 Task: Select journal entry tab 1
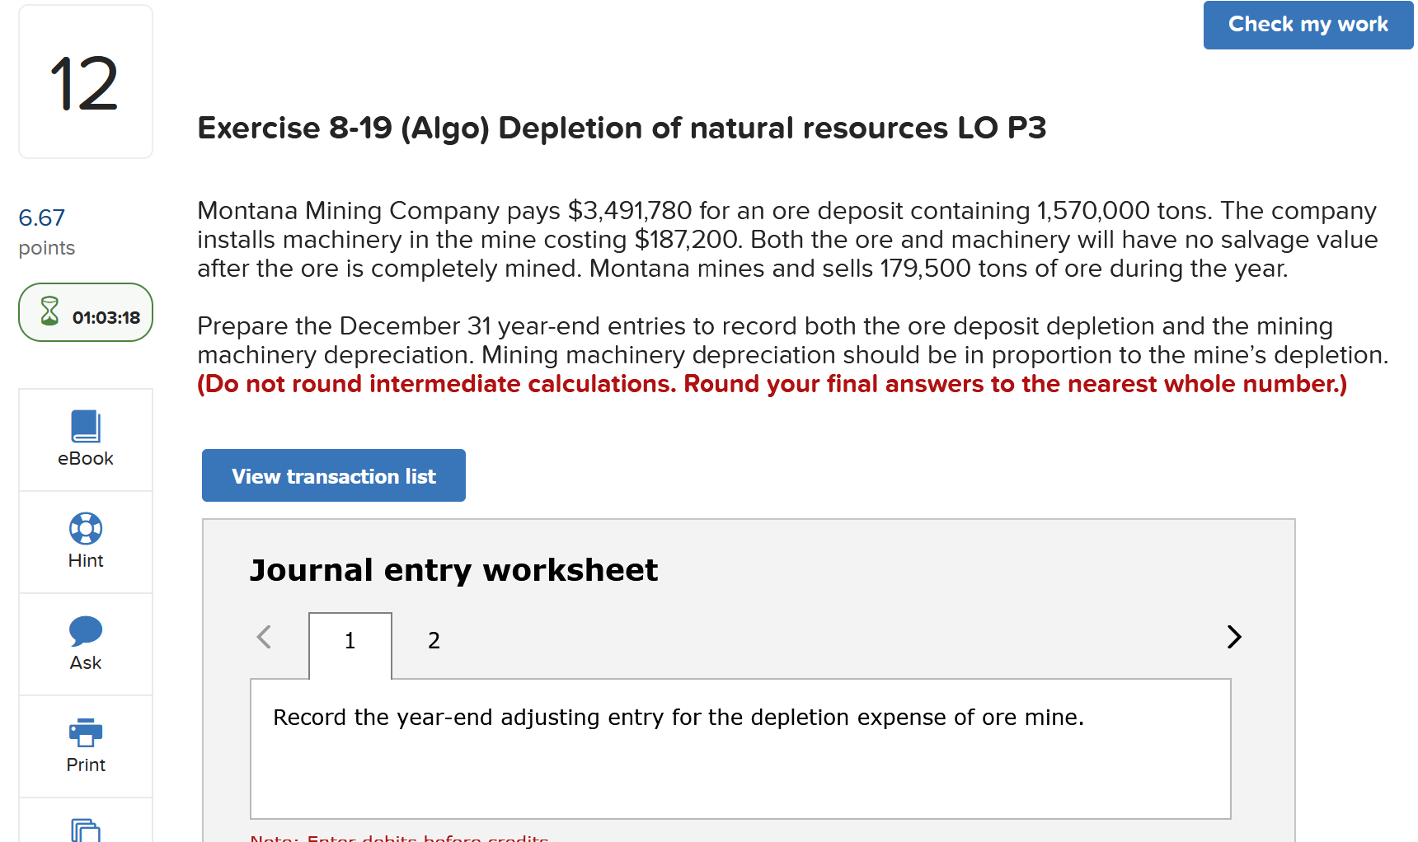pyautogui.click(x=350, y=640)
